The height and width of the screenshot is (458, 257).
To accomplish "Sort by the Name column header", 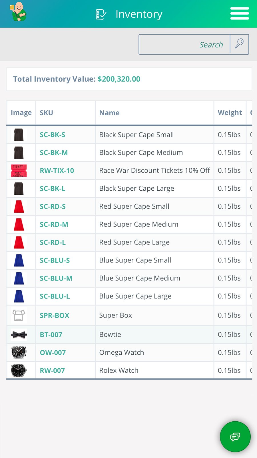I will (x=109, y=112).
